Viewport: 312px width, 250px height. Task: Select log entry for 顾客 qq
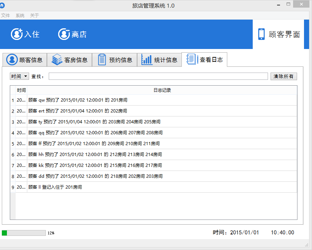tap(162, 133)
